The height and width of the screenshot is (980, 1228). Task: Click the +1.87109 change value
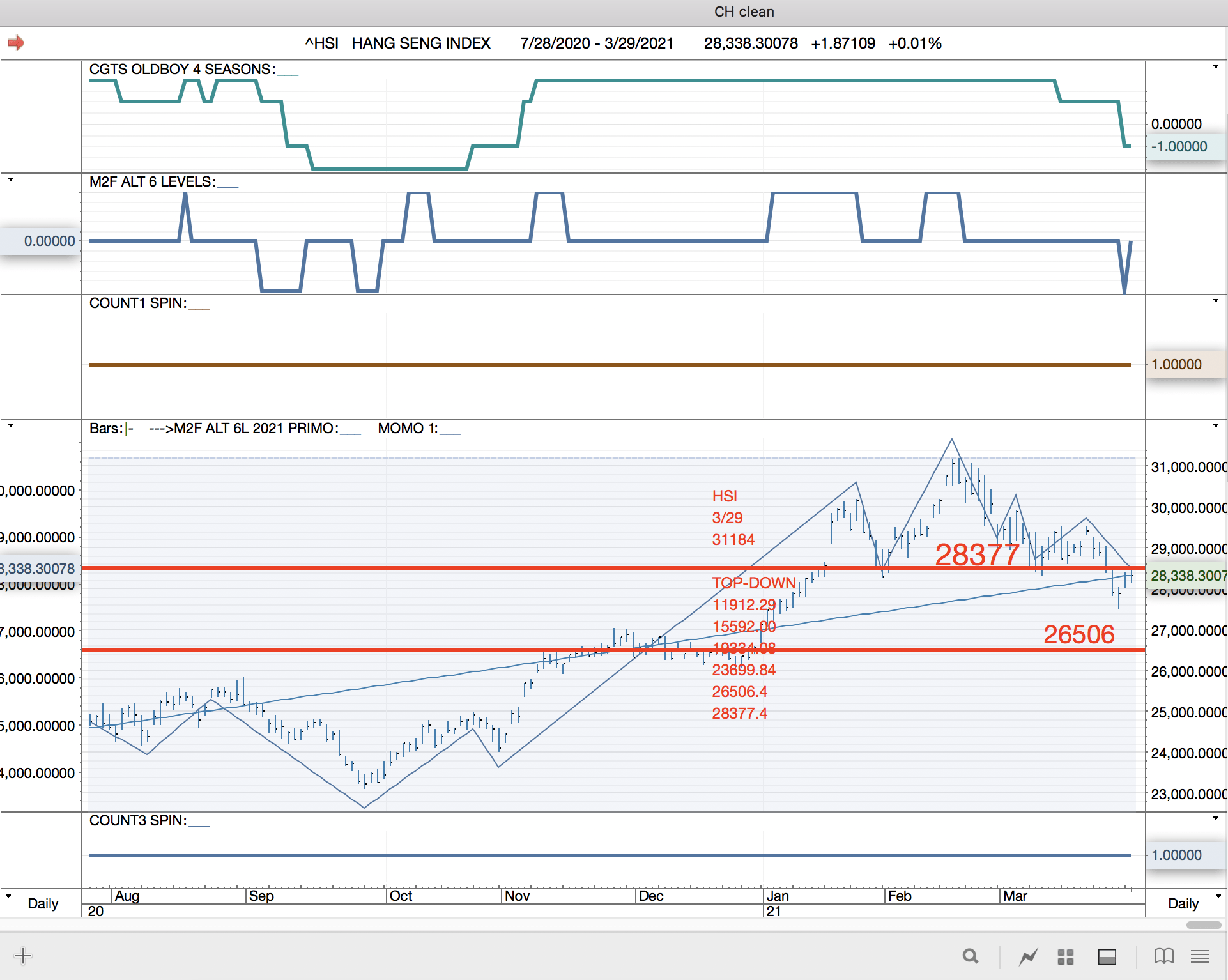(x=843, y=43)
